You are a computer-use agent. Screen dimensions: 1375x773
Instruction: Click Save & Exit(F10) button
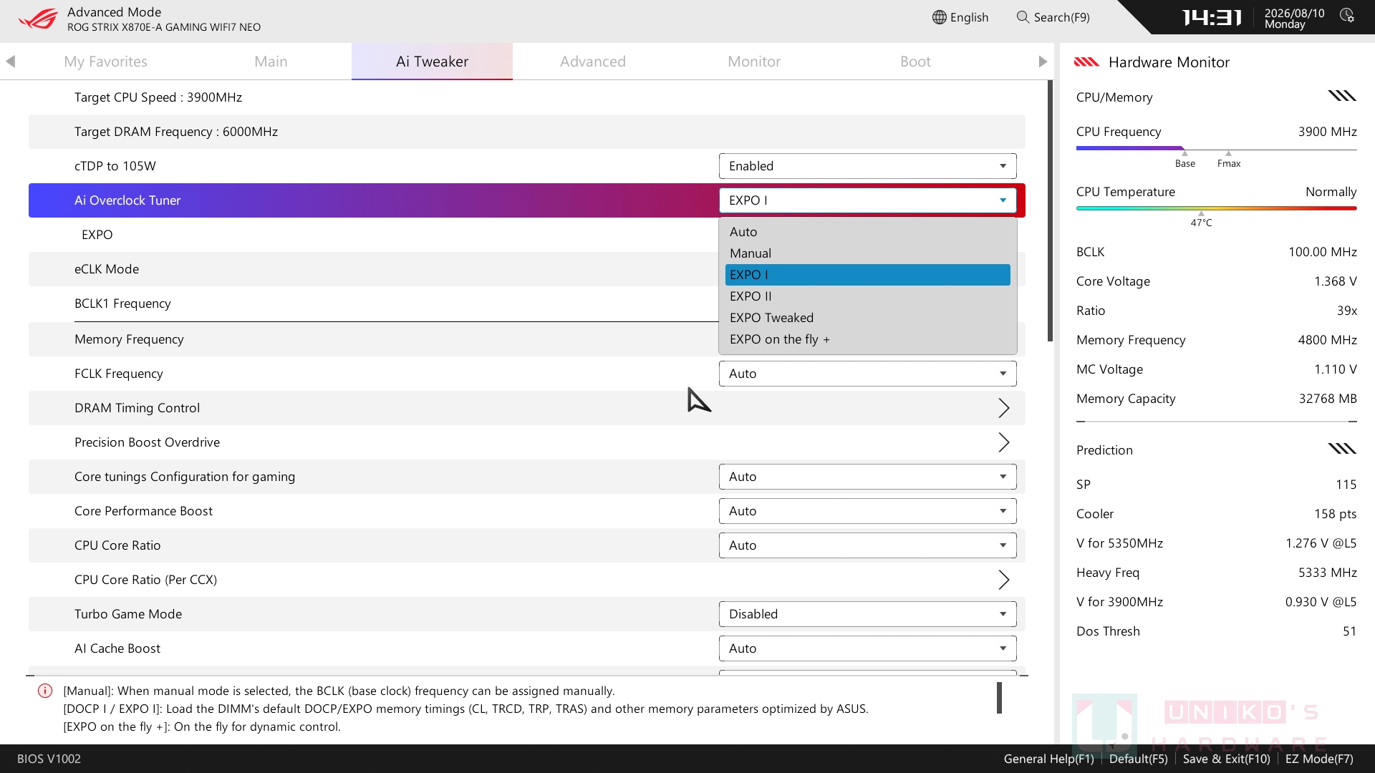tap(1226, 759)
